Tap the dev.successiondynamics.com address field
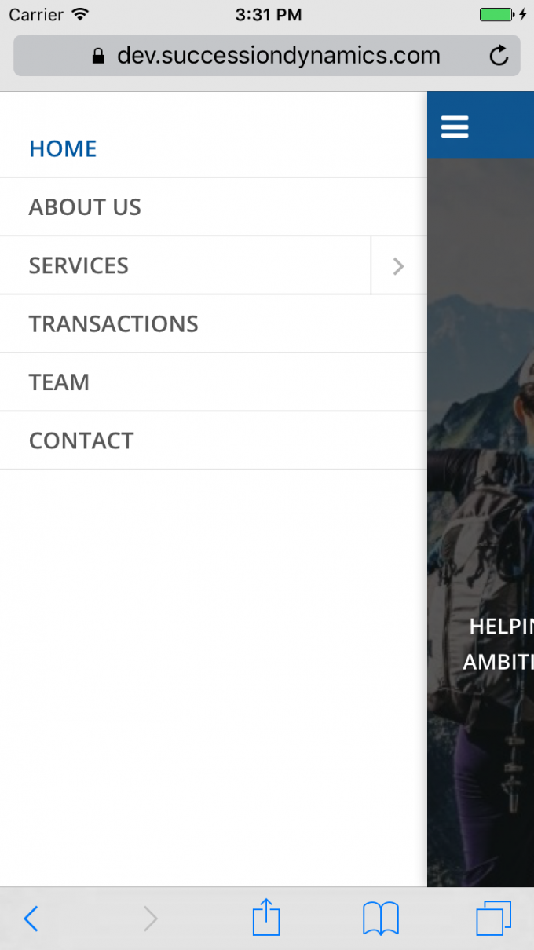 click(267, 56)
